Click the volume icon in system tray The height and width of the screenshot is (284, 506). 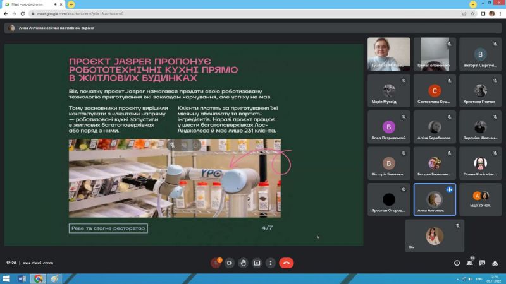click(471, 279)
